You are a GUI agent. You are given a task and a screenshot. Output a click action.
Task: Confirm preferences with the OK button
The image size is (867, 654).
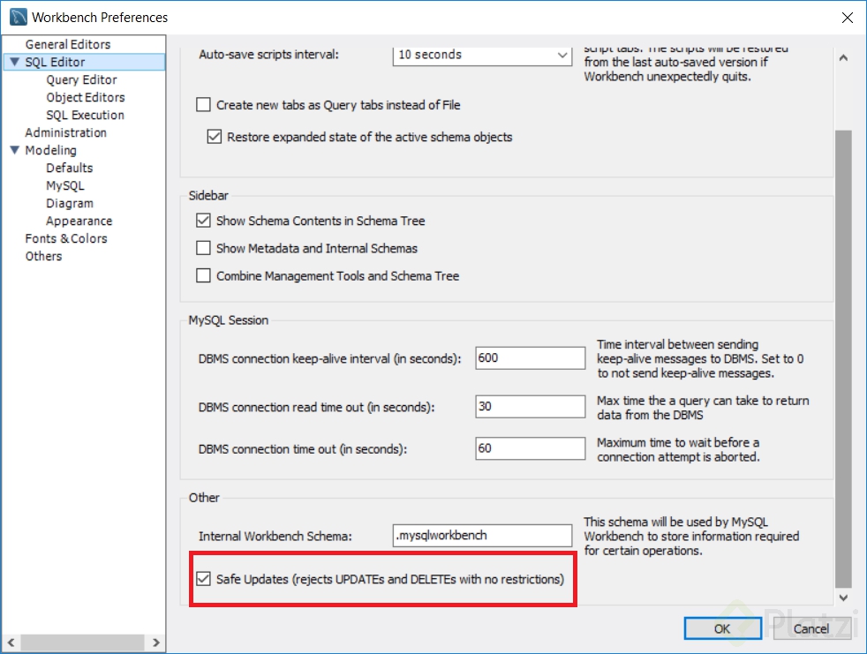point(722,628)
